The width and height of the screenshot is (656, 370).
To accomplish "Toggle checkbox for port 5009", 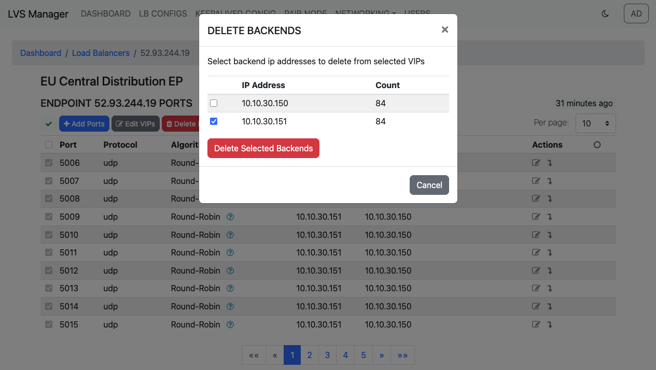I will [49, 217].
